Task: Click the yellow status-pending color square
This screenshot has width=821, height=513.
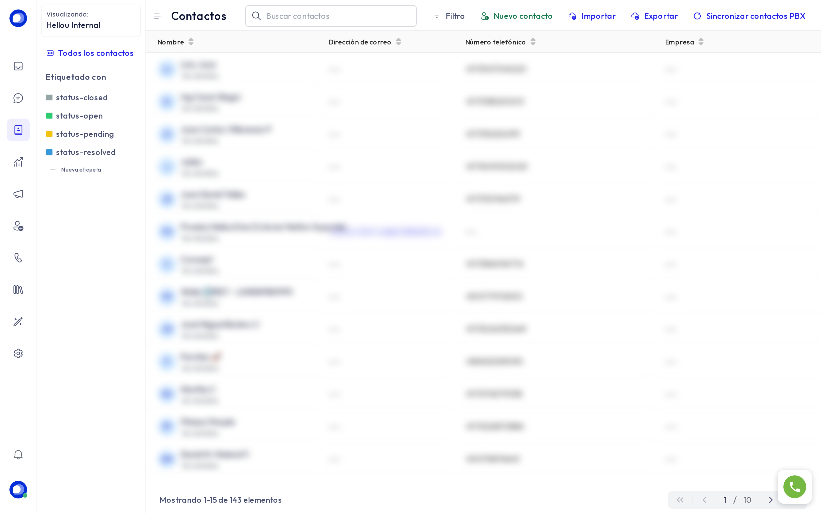Action: 49,134
